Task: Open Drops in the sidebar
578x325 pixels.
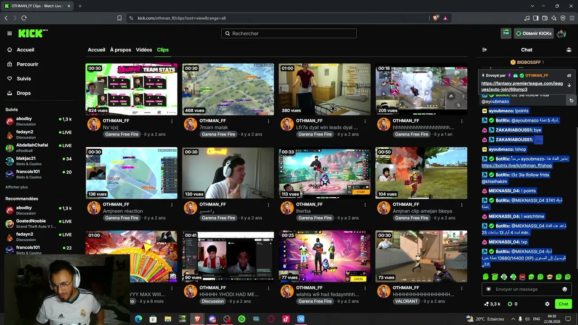Action: 23,93
